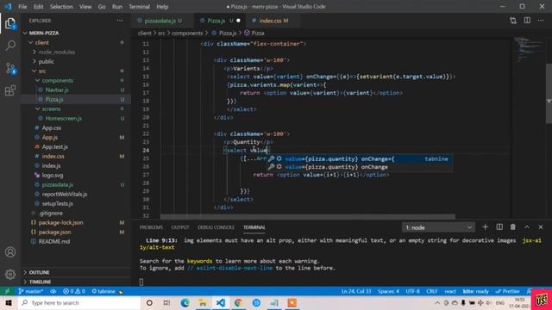
Task: Open README.md in the file tree
Action: [x=76, y=241]
